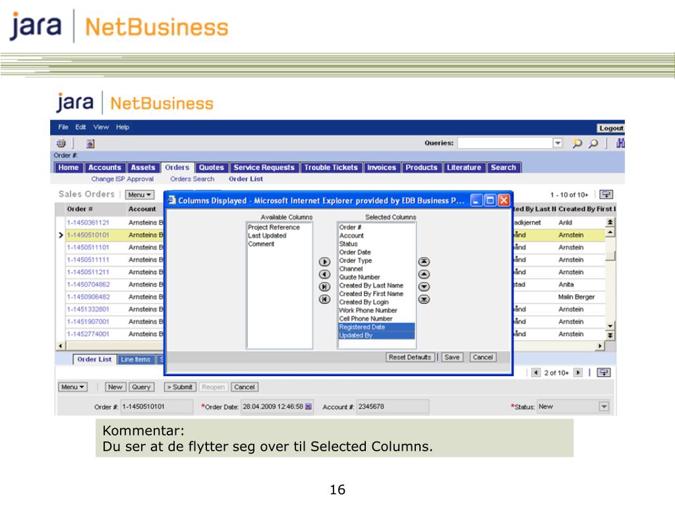Open order link 1-1450361121

click(88, 223)
